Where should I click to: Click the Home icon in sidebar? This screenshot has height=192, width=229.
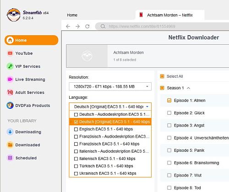[10, 40]
